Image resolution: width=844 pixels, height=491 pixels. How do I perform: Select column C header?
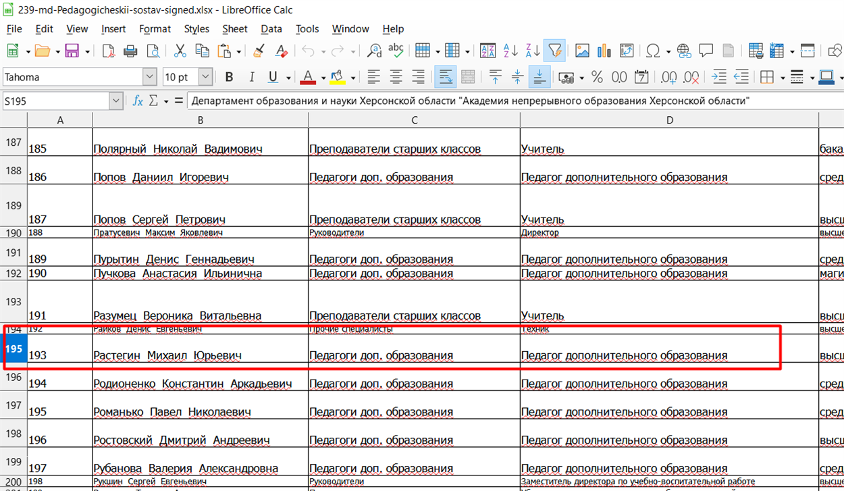pos(414,120)
